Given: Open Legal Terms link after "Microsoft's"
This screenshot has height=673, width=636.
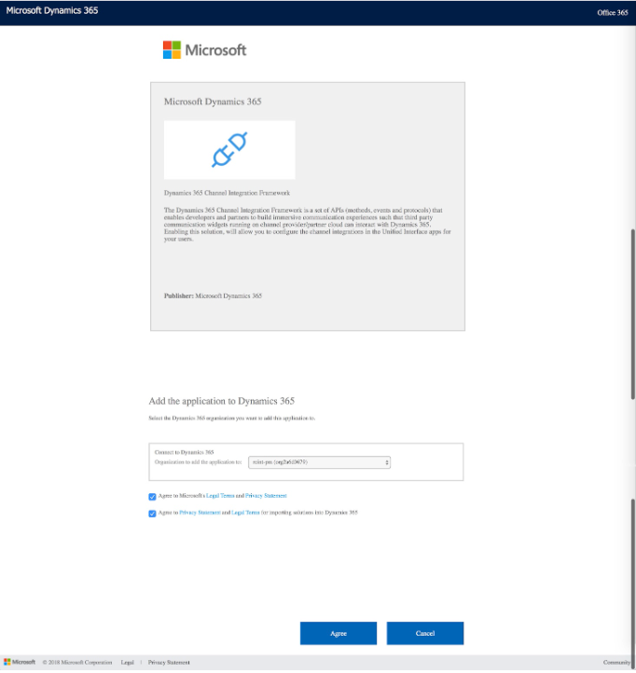Looking at the screenshot, I should pos(220,496).
